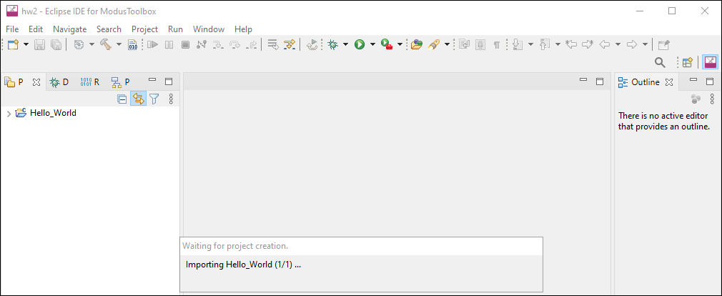
Task: Open dropdown arrow beside the hammer icon
Action: (119, 44)
